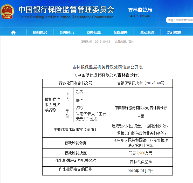Click the text 违规融入同业资金；内部控制失效

(x=140, y=126)
